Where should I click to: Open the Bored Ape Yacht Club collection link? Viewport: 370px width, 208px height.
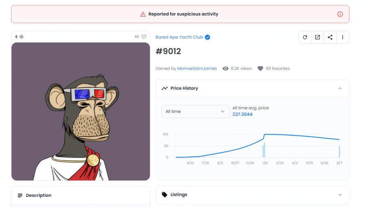179,37
